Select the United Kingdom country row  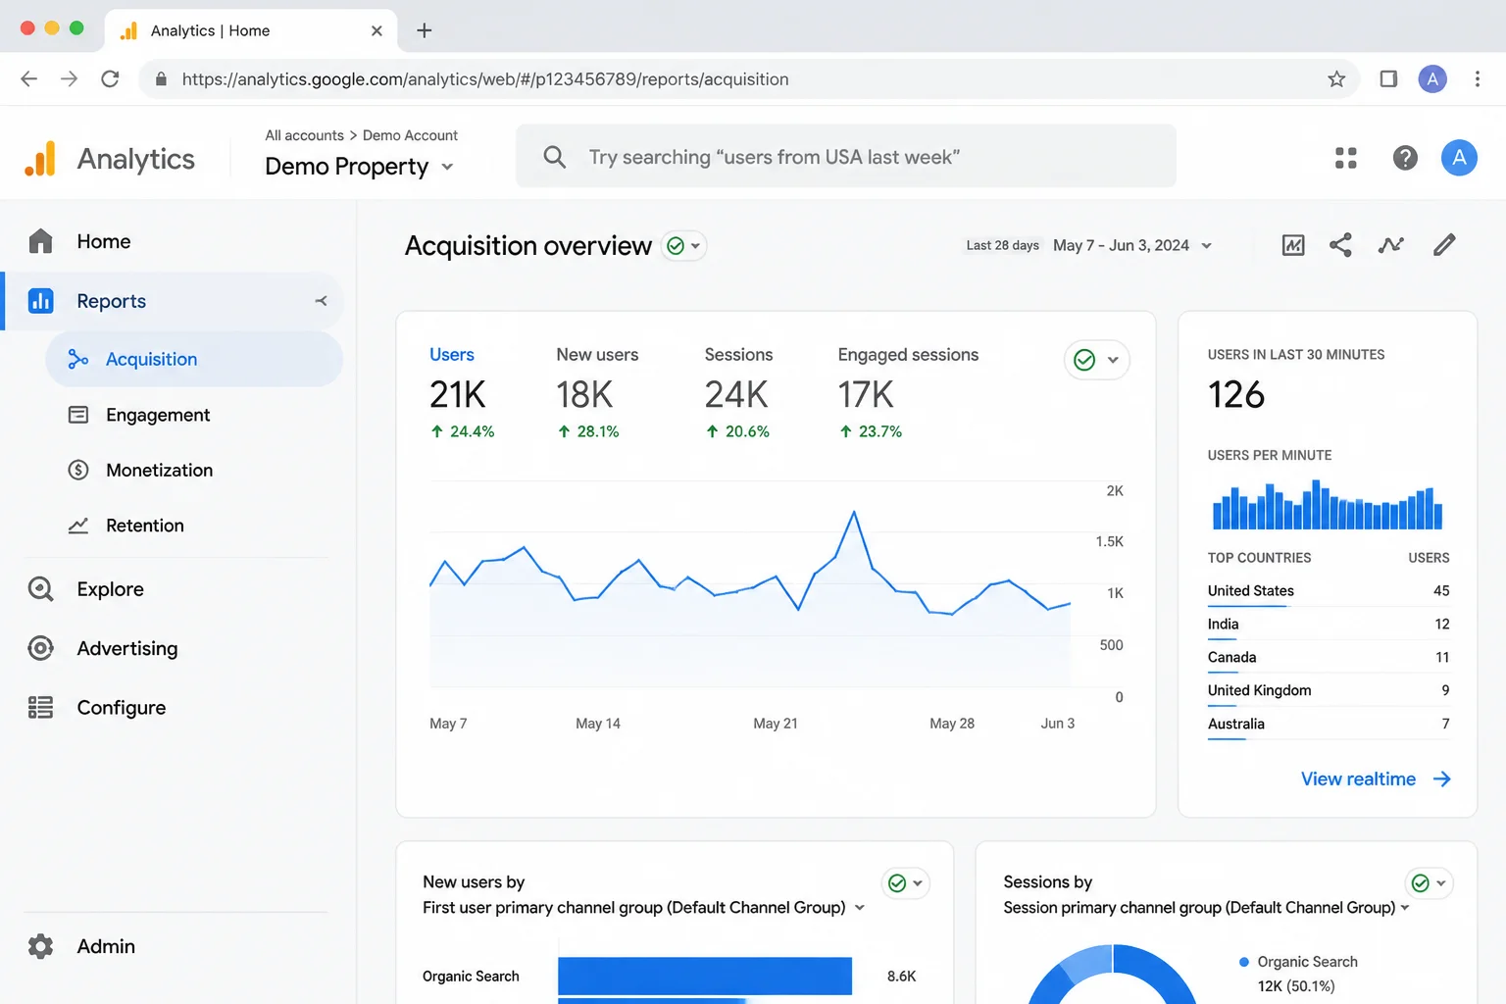tap(1329, 691)
